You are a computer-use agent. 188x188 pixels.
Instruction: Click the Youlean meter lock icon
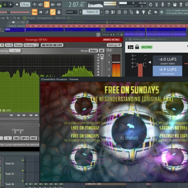(x=137, y=47)
